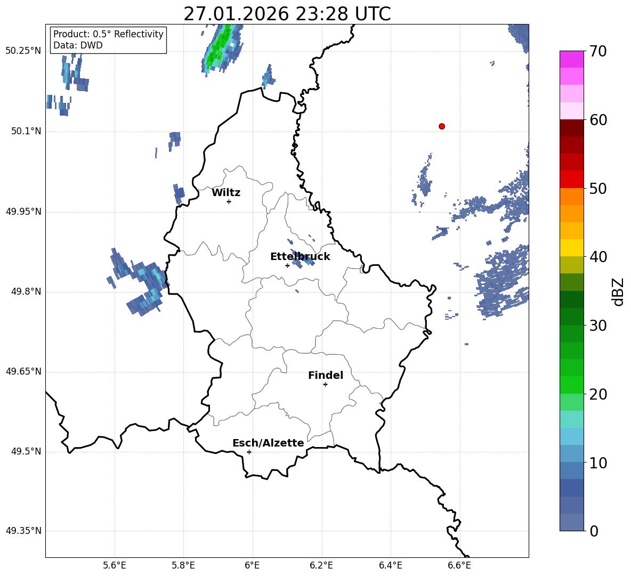Click the Esch/Alzette station cross marker
The image size is (631, 576).
(249, 452)
